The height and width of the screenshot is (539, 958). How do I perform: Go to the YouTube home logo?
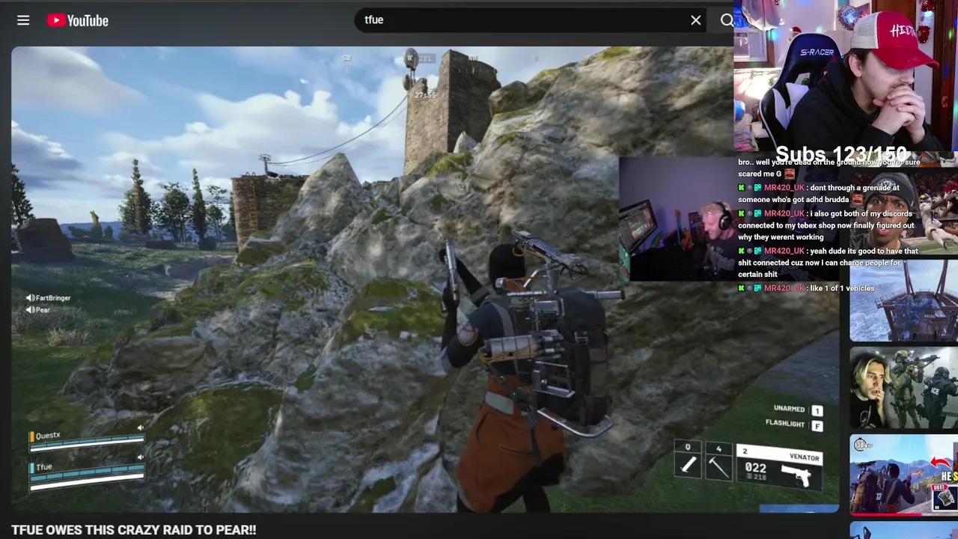78,20
